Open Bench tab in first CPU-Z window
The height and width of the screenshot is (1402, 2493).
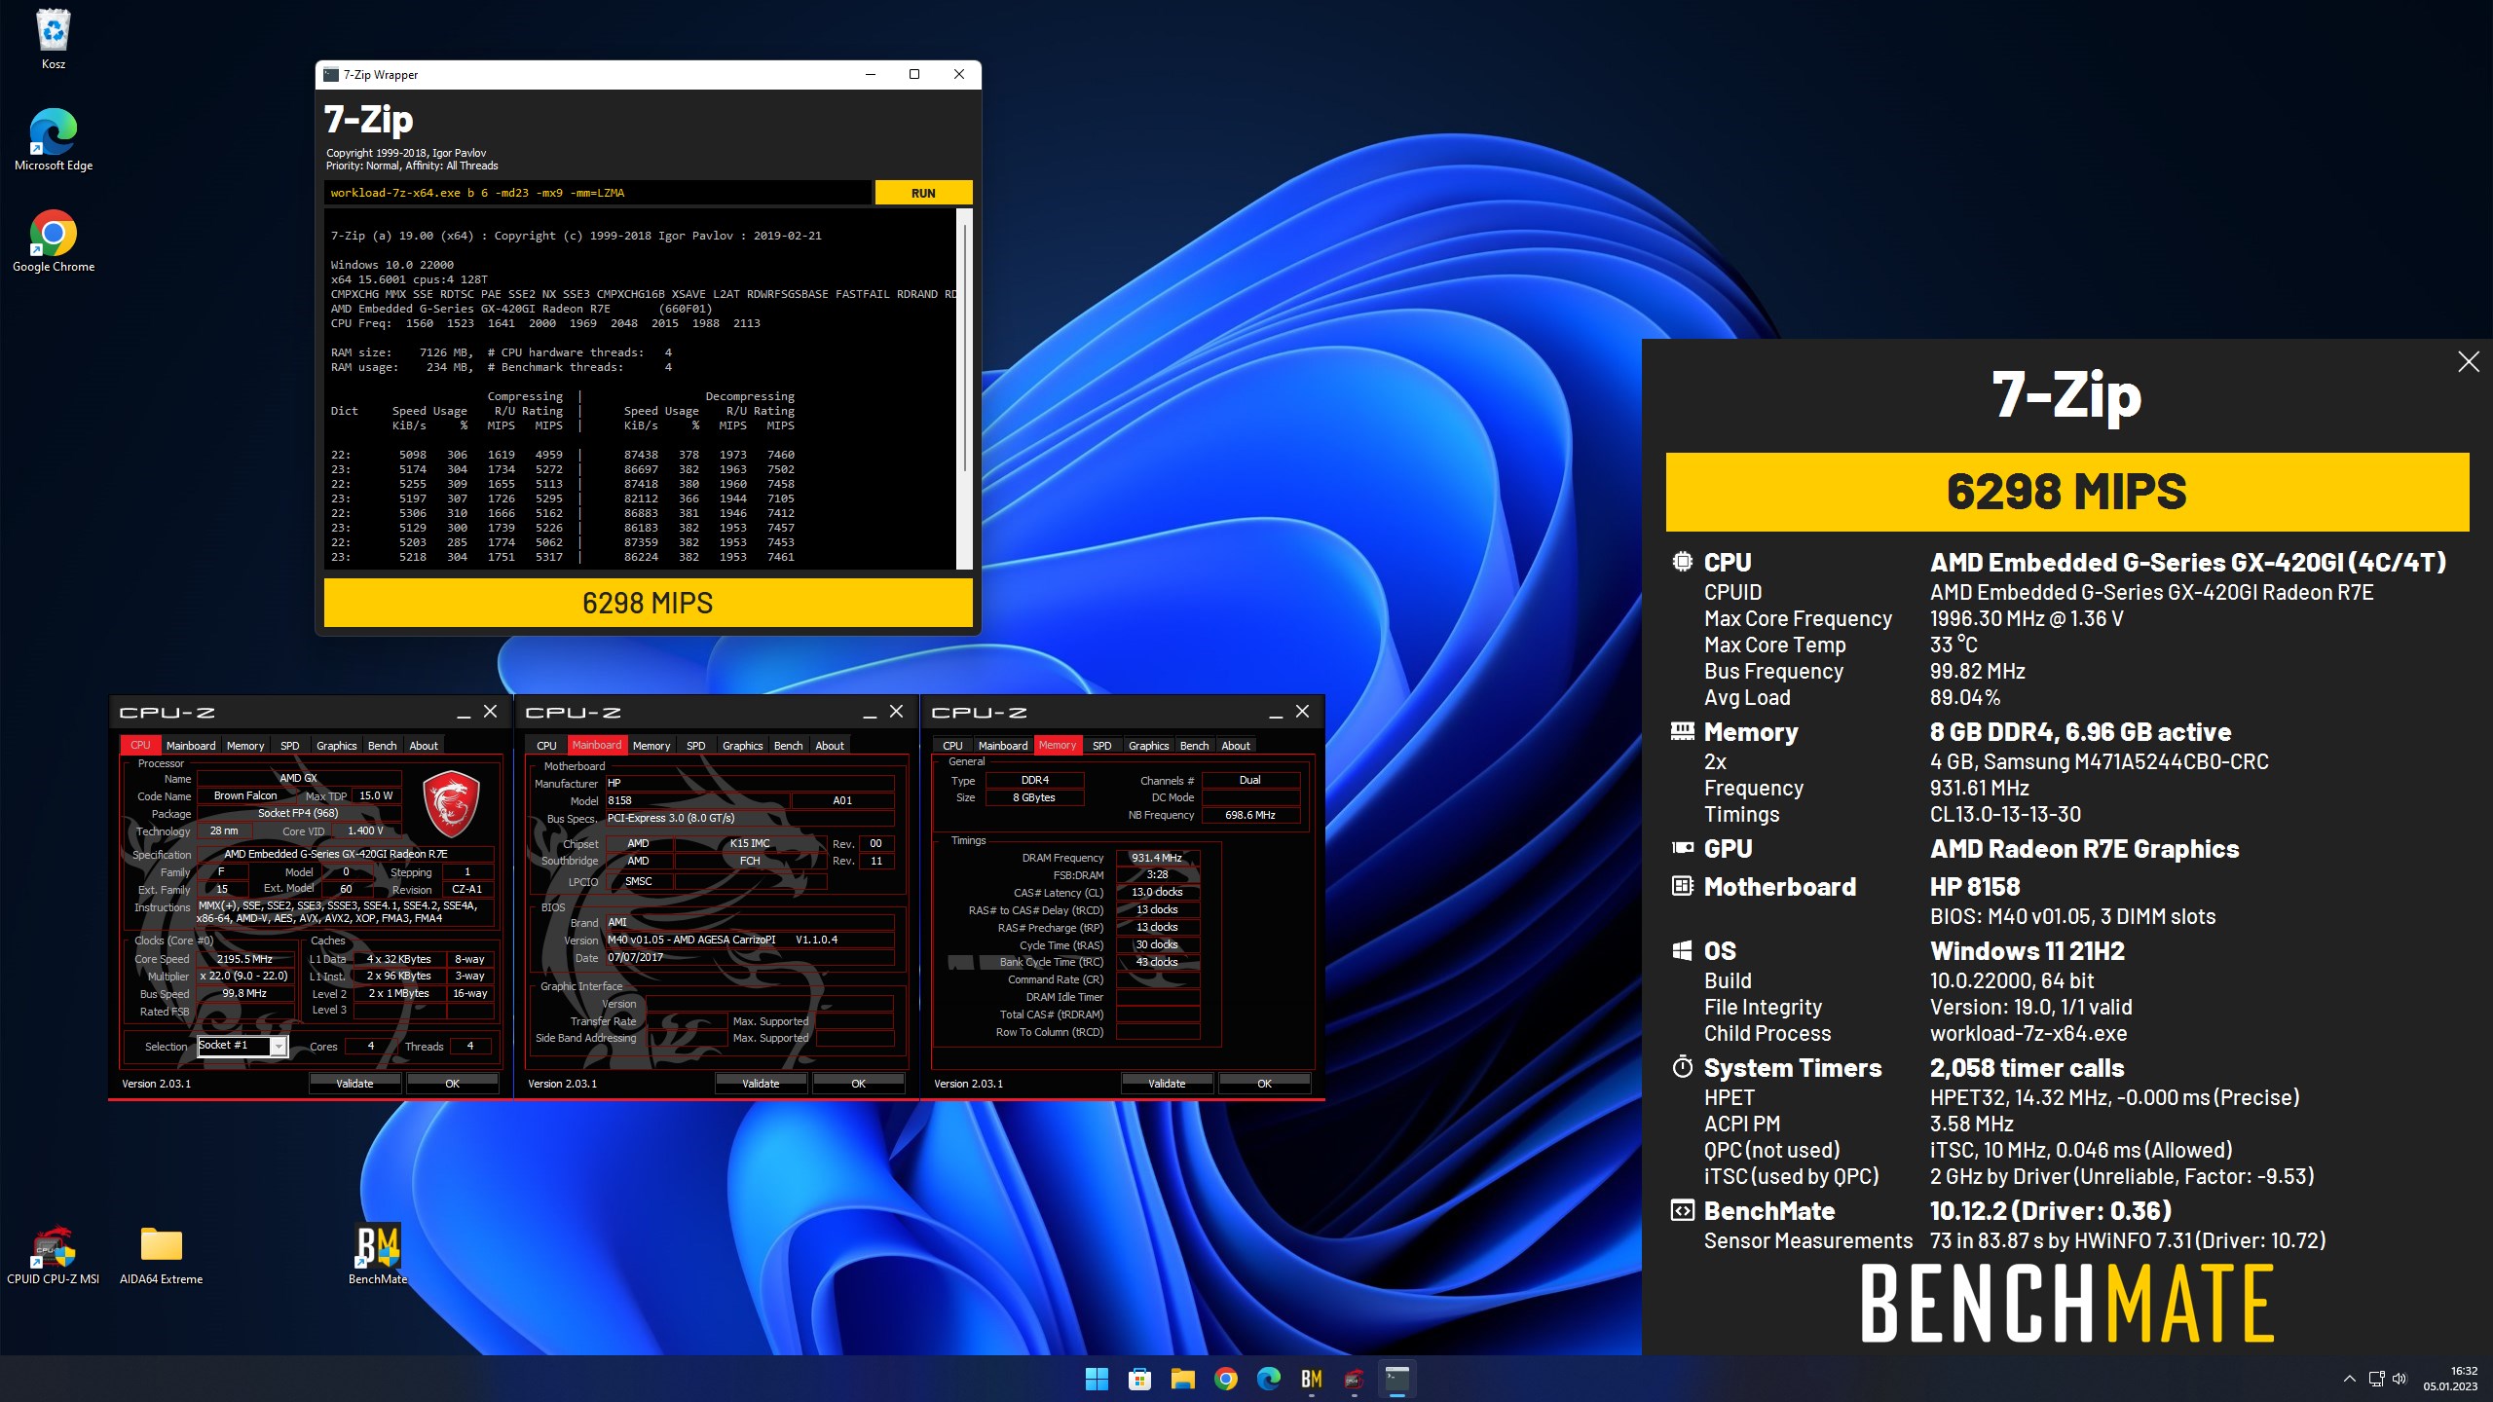click(383, 745)
